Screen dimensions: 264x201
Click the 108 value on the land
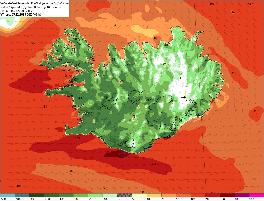(x=121, y=81)
